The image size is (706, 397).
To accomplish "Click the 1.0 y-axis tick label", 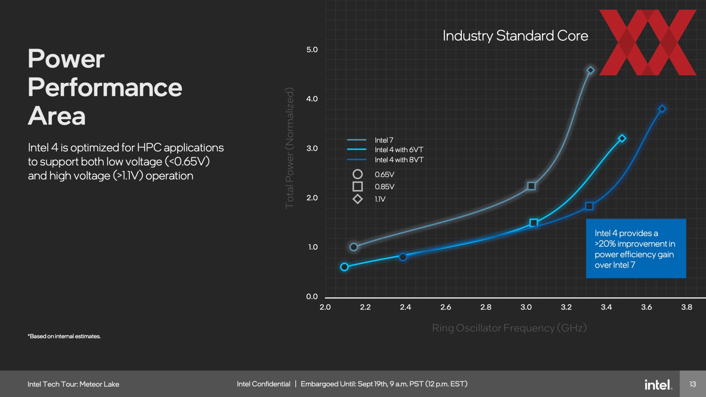I will pyautogui.click(x=313, y=247).
